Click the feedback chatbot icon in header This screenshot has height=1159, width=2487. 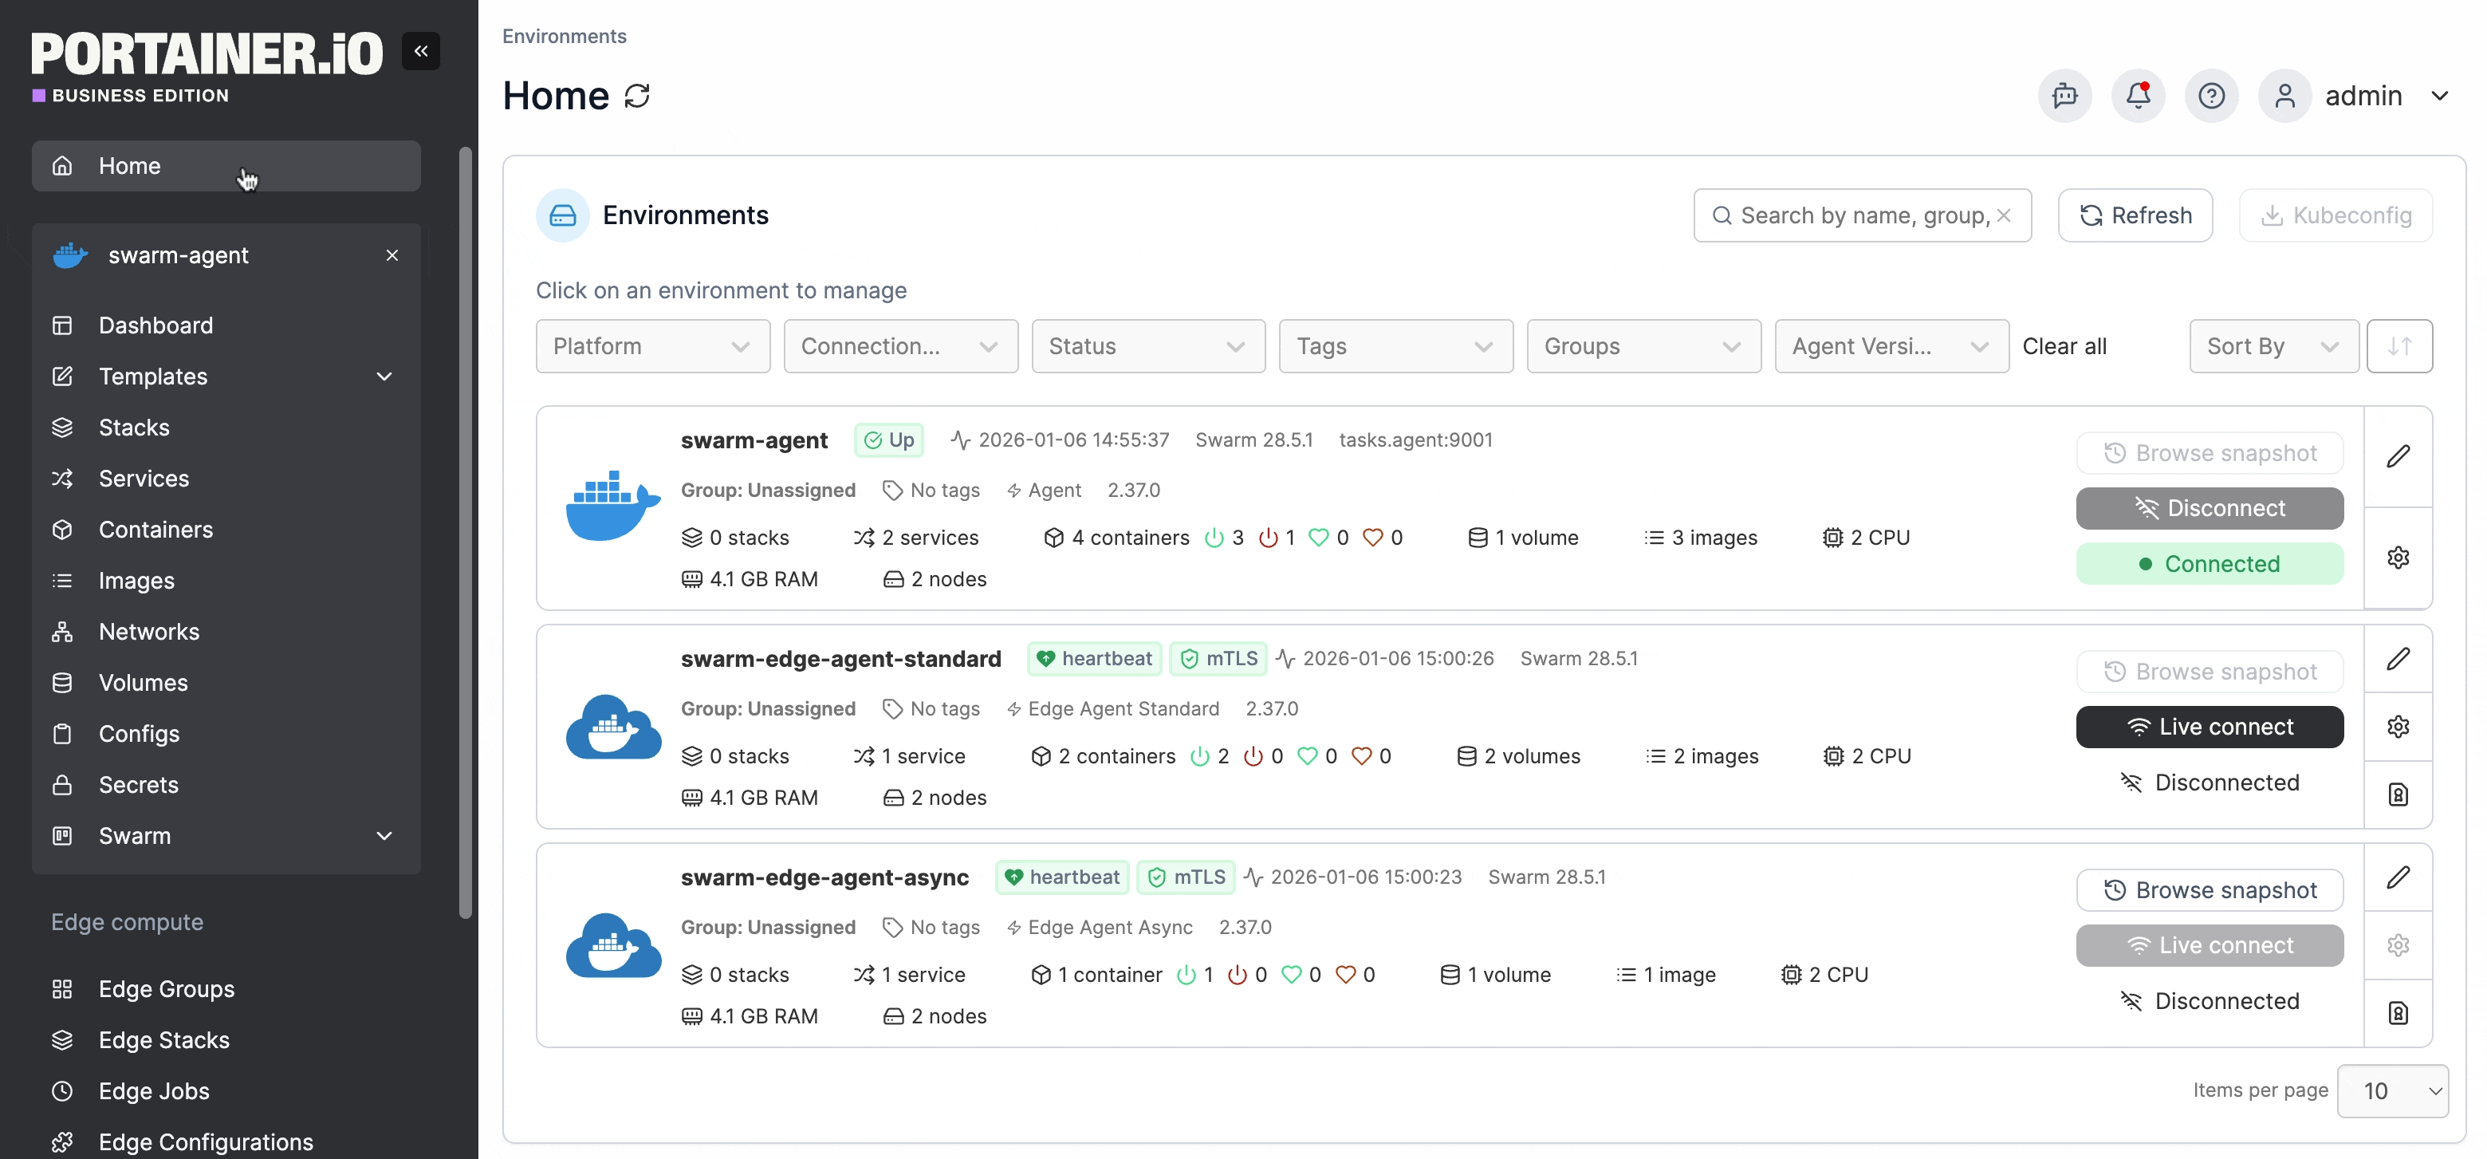tap(2065, 96)
